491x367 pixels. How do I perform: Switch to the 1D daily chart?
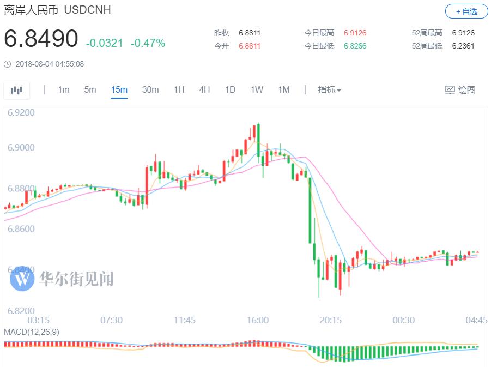tap(230, 90)
